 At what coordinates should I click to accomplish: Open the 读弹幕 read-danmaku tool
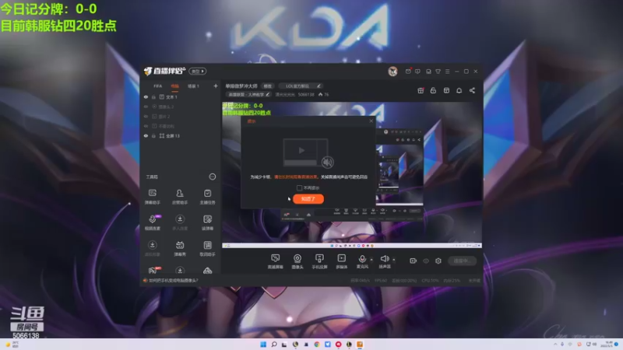coord(207,222)
